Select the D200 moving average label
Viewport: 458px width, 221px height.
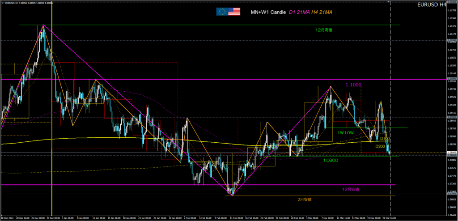tap(380, 146)
